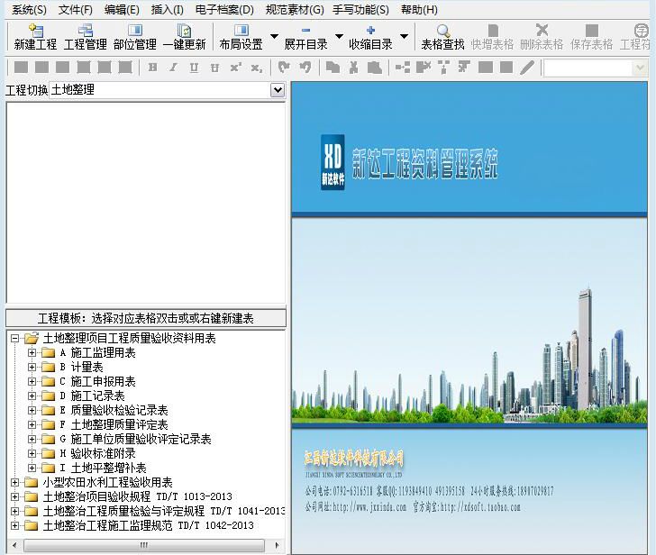Click the 新建工程 toolbar icon
656x555 pixels.
pos(35,37)
